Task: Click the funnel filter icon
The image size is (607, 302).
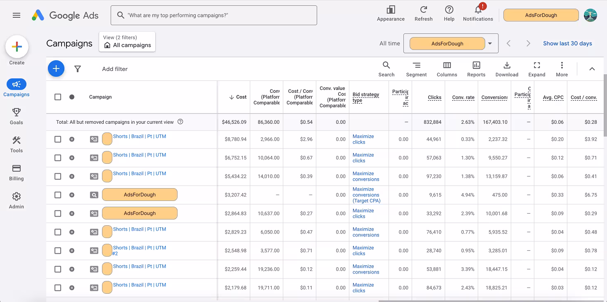Action: point(77,69)
